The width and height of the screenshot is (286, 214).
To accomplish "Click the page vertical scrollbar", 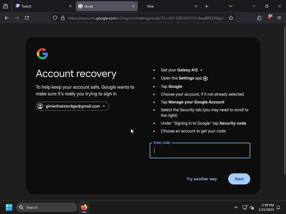I will pyautogui.click(x=285, y=101).
